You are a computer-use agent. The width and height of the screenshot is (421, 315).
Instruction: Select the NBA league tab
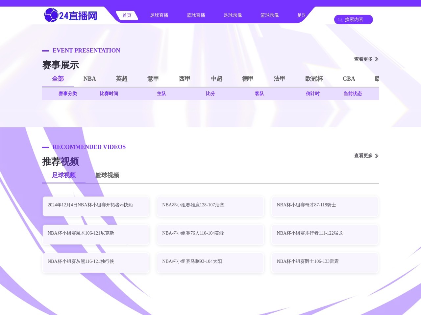point(89,79)
